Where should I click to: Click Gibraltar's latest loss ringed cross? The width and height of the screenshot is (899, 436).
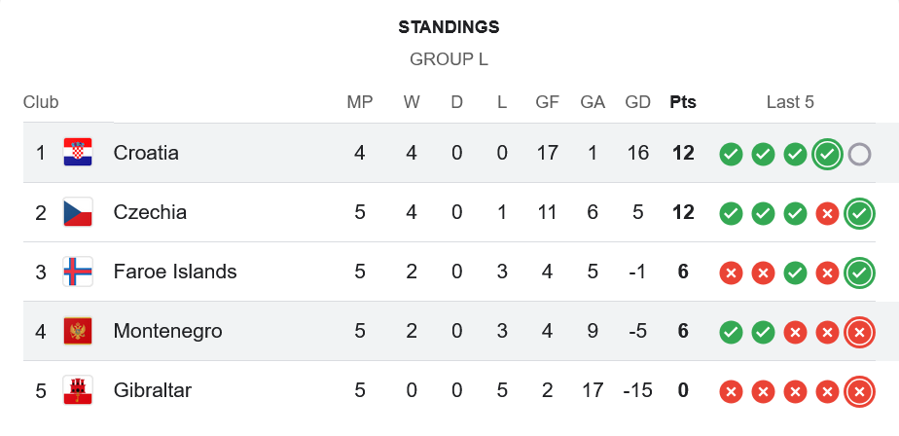click(x=858, y=391)
